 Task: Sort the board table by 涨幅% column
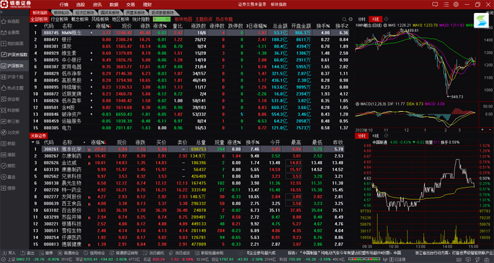[103, 26]
